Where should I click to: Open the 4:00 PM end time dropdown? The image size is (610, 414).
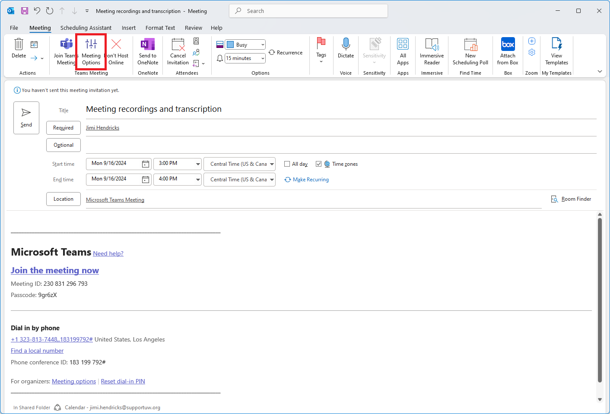[x=198, y=180]
